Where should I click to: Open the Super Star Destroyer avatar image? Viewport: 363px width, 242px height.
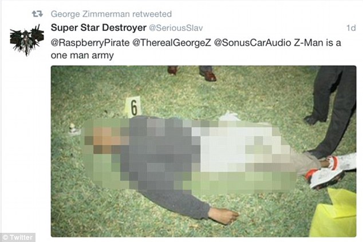coord(27,40)
